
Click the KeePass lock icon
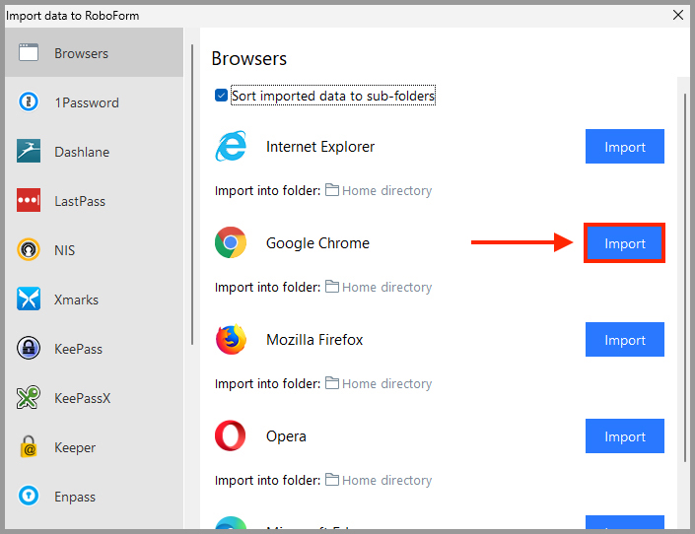click(29, 349)
